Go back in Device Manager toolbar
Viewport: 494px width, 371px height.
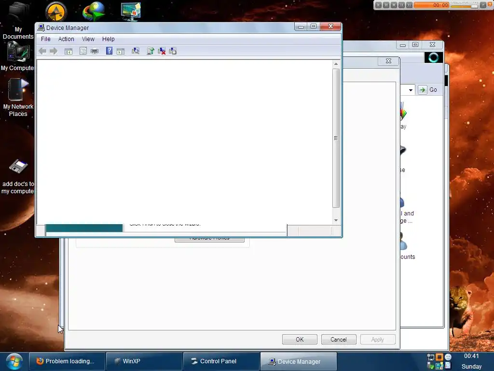pos(42,51)
